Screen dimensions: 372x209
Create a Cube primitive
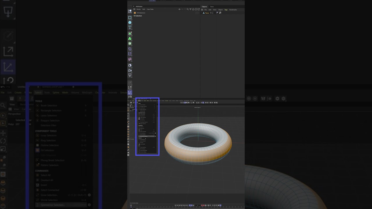point(130,22)
